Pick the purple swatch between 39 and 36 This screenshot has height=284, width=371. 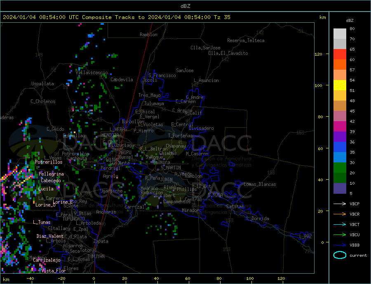(340, 137)
